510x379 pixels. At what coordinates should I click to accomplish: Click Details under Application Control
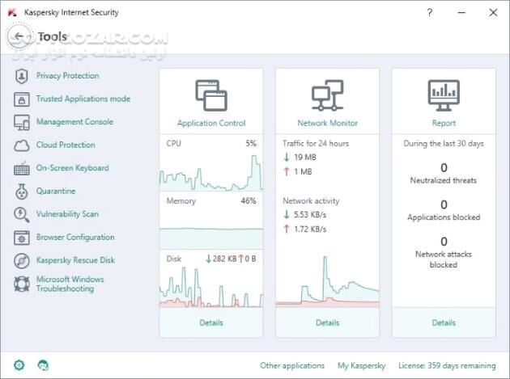(x=211, y=322)
